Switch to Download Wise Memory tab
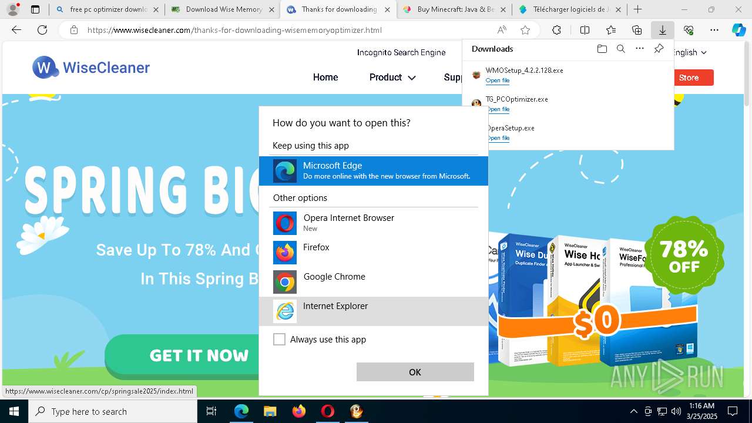This screenshot has height=423, width=752. click(x=223, y=9)
